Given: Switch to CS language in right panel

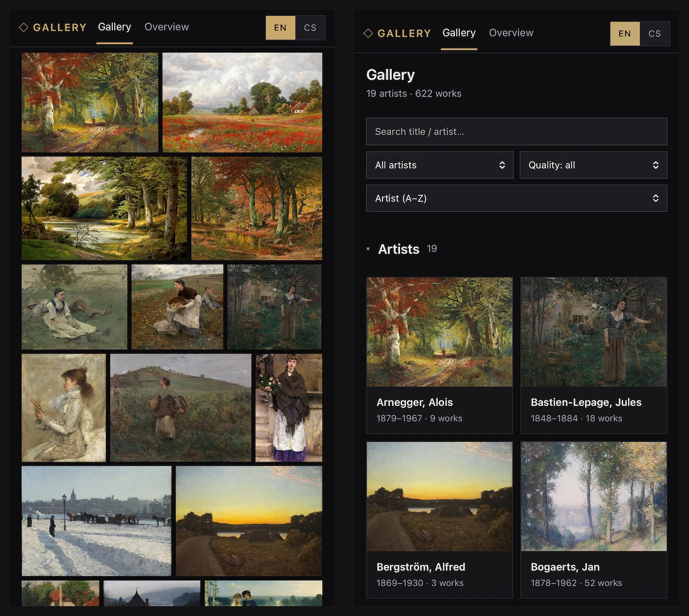Looking at the screenshot, I should pos(655,33).
